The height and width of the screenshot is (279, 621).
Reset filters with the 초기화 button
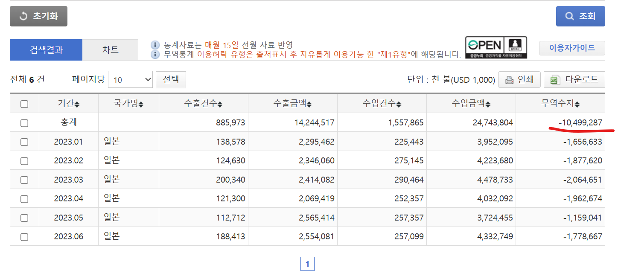click(38, 17)
